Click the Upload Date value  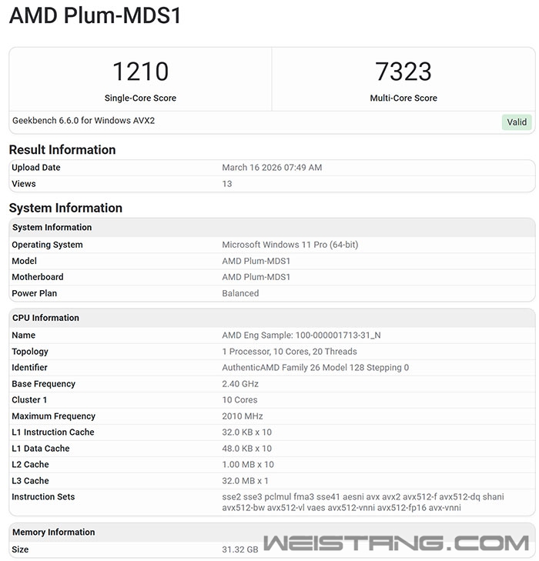pos(272,168)
